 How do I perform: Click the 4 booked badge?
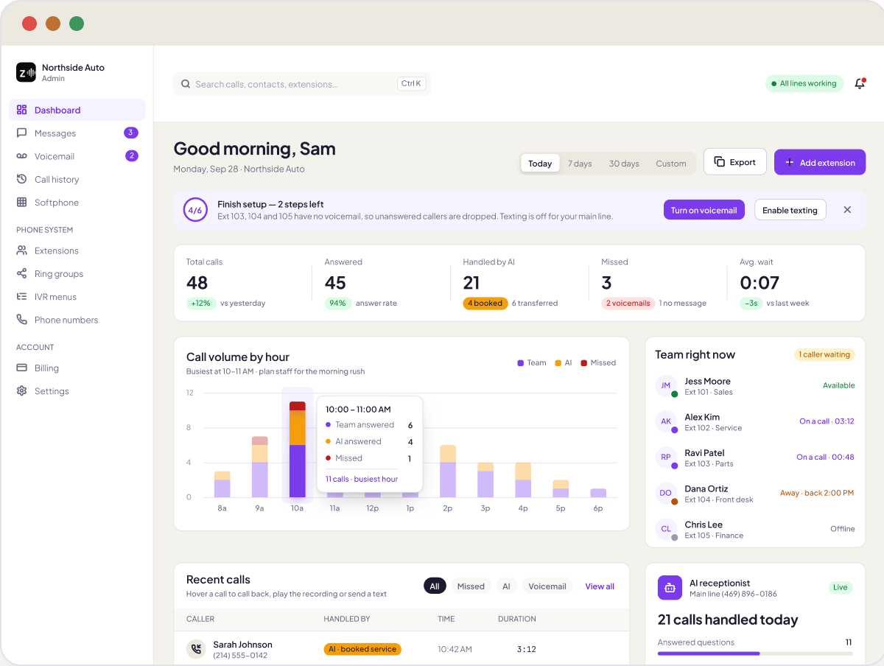(x=485, y=304)
